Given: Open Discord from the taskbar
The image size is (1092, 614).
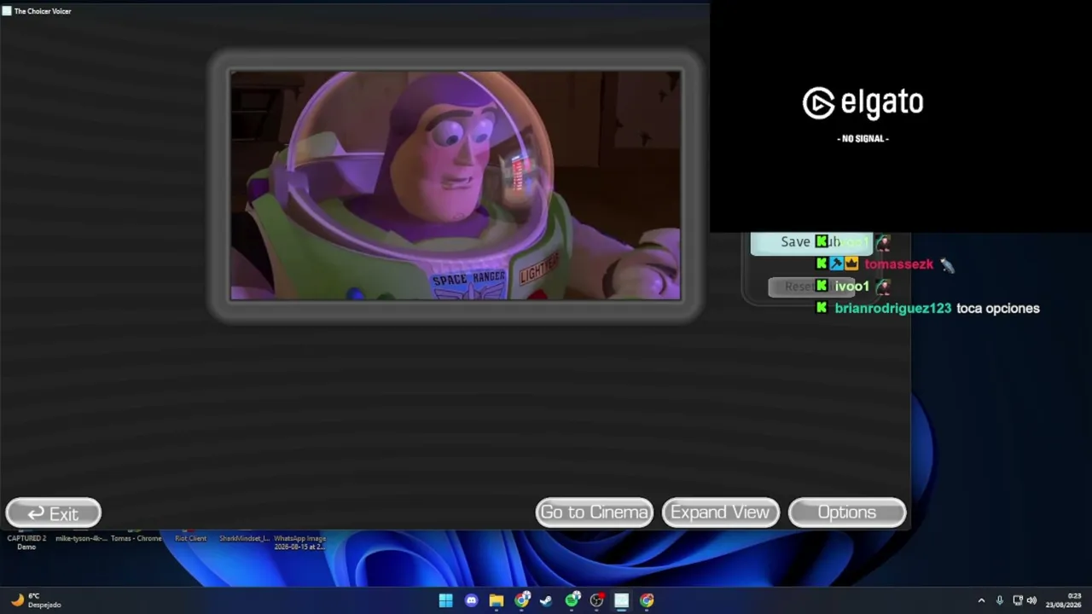Looking at the screenshot, I should click(x=471, y=600).
